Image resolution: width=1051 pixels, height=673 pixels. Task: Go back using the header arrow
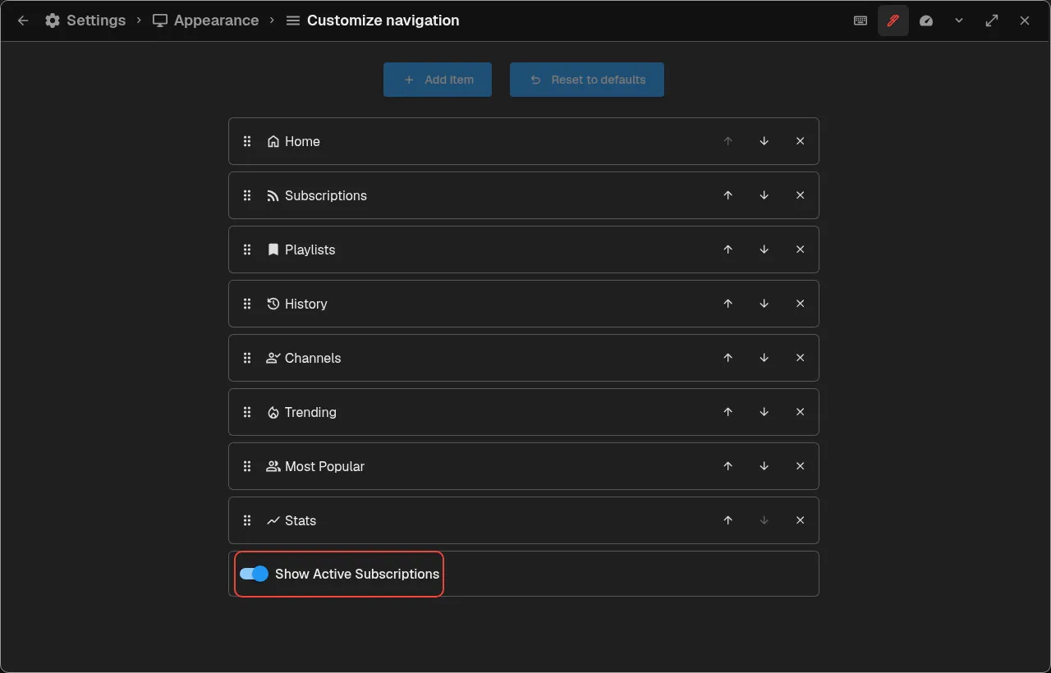tap(23, 21)
